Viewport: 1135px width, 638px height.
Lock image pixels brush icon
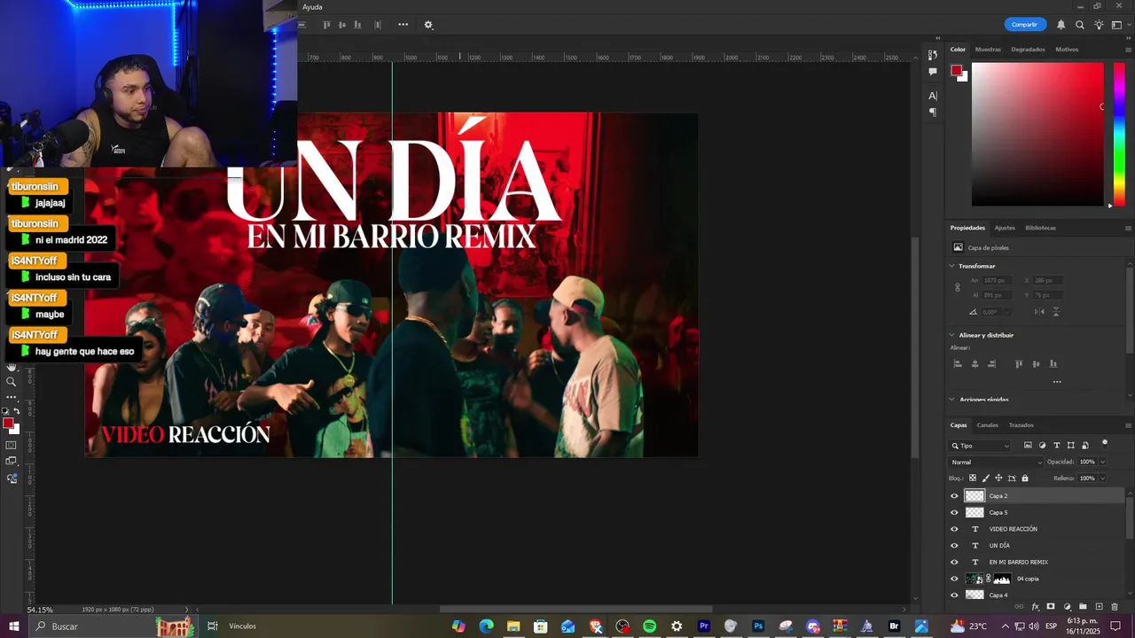click(985, 478)
